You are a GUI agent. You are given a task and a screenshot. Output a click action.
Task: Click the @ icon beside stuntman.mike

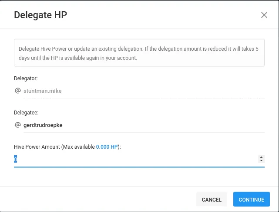click(17, 91)
